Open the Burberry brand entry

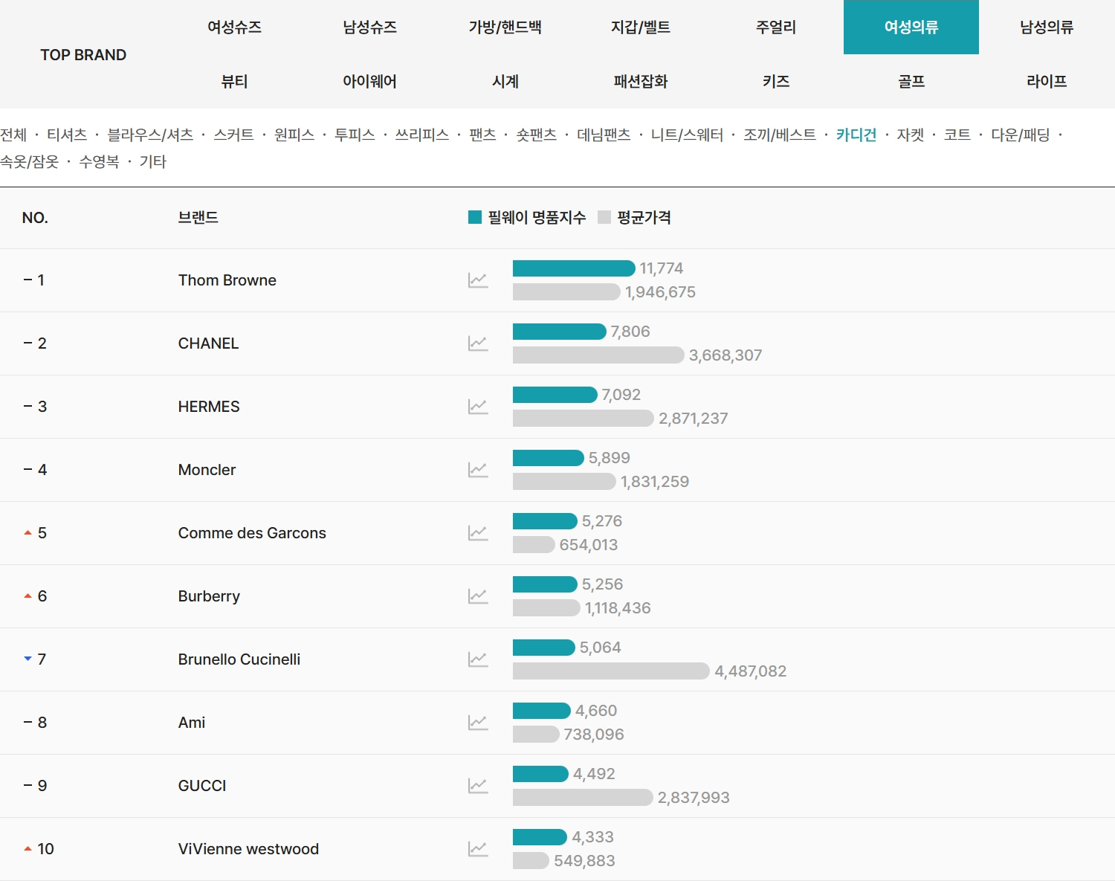209,596
